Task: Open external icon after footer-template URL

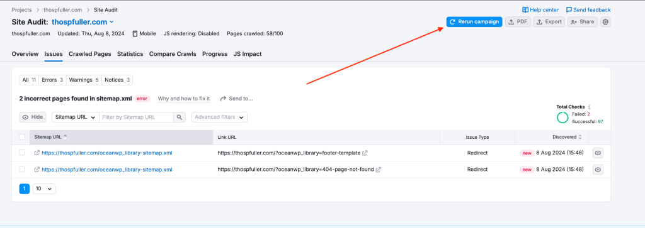Action: click(x=365, y=153)
